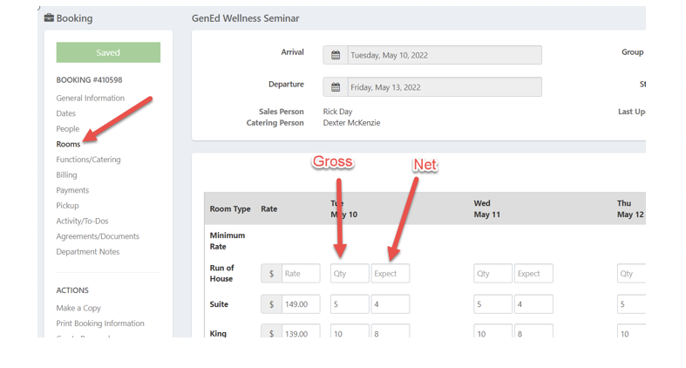Select the Billing sidebar item
This screenshot has width=686, height=368.
click(66, 174)
